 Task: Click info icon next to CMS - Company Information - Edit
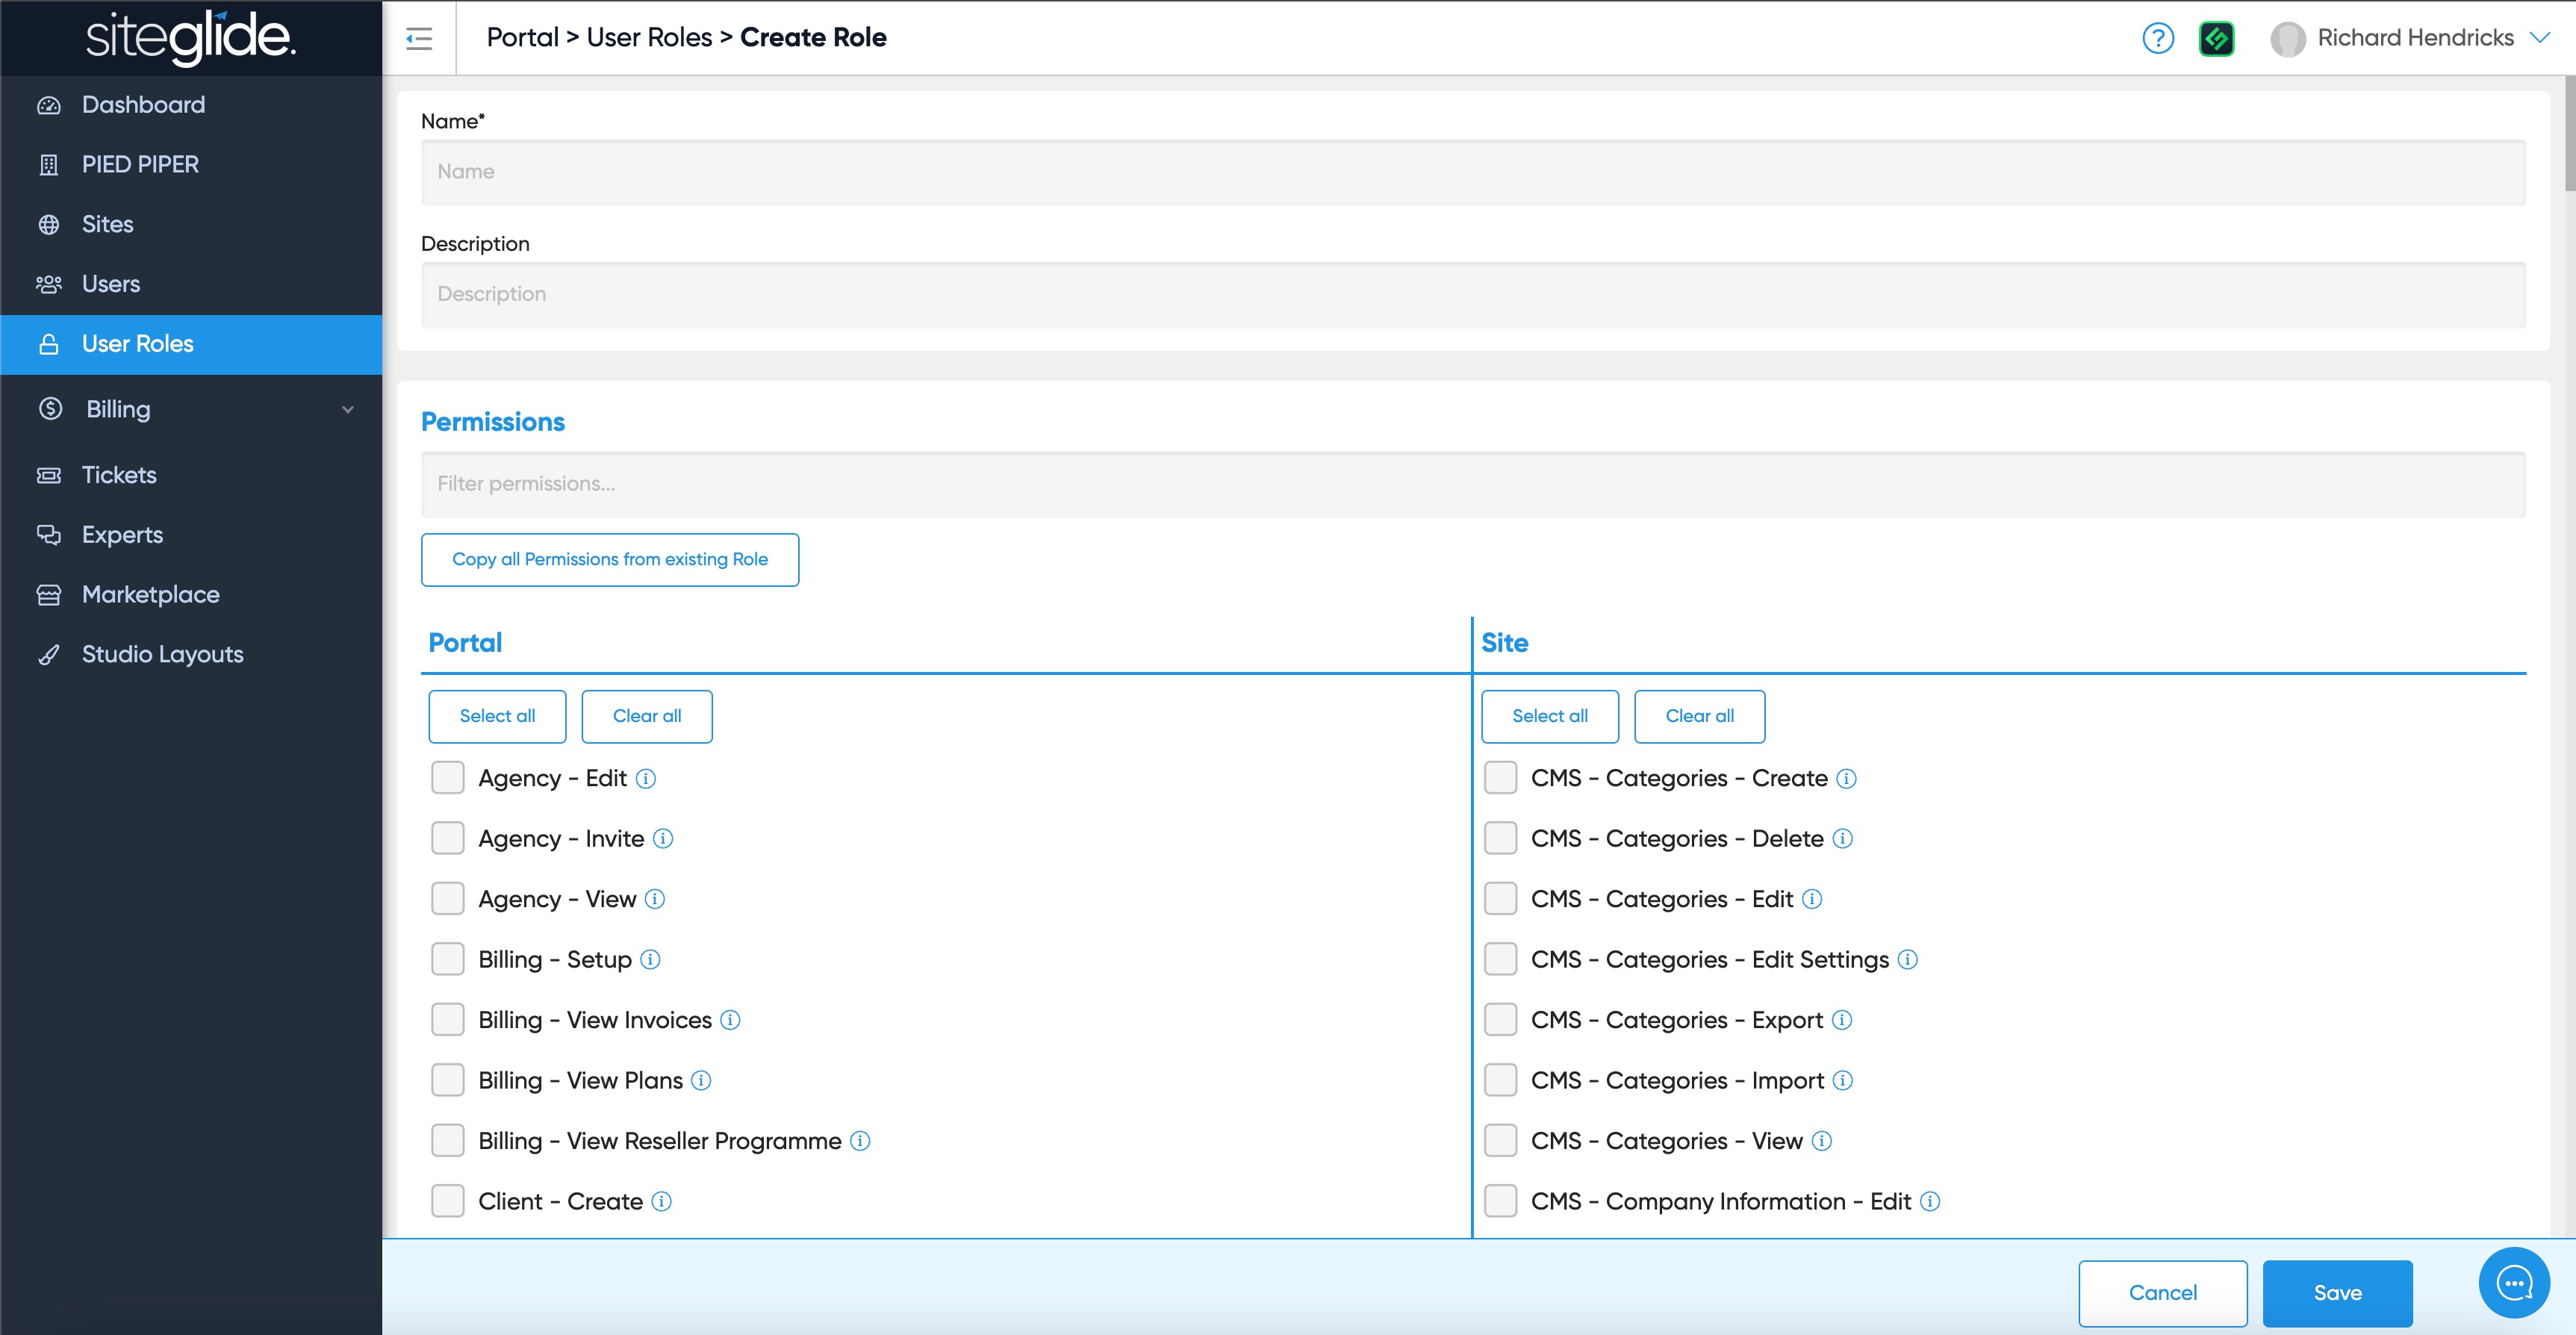pos(1930,1201)
